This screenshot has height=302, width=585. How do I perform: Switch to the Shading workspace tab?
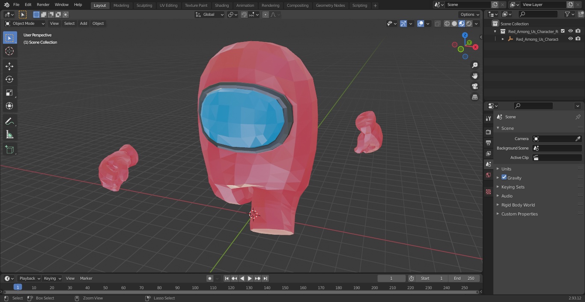[222, 6]
